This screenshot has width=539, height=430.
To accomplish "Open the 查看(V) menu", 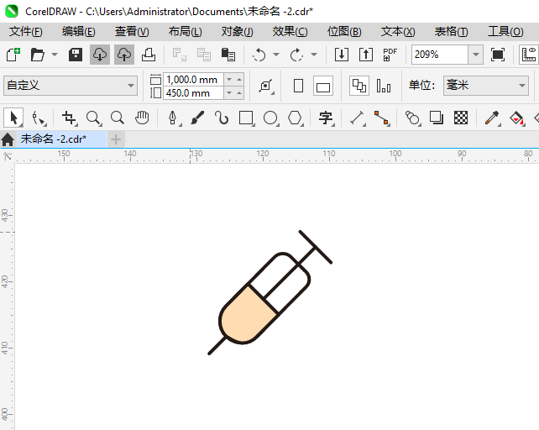I will point(132,32).
